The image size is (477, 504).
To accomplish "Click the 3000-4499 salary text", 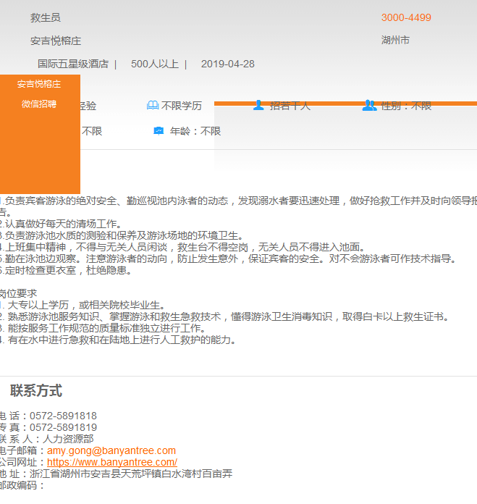I will coord(406,17).
